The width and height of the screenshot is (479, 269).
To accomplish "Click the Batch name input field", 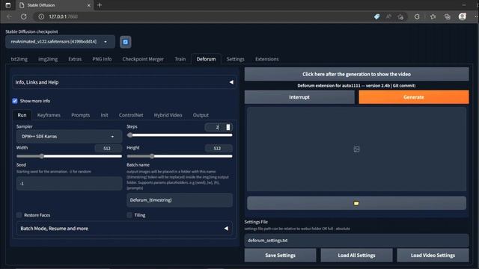I will pyautogui.click(x=180, y=200).
